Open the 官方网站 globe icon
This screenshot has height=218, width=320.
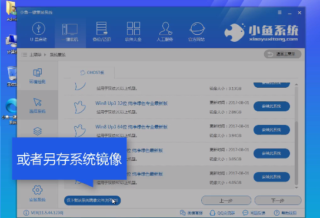pos(196,32)
